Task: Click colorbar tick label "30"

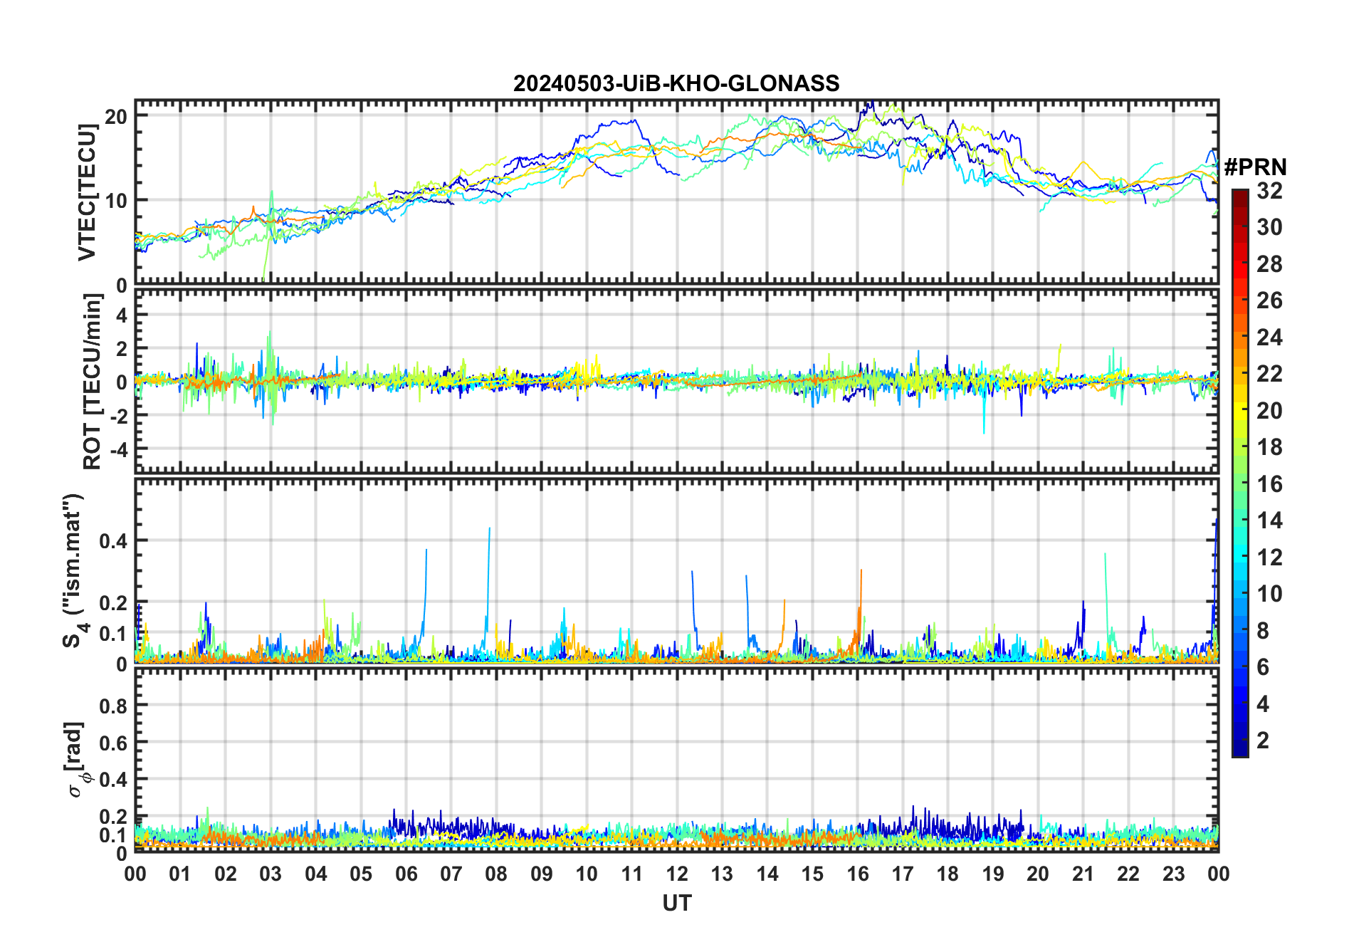Action: coord(1269,227)
